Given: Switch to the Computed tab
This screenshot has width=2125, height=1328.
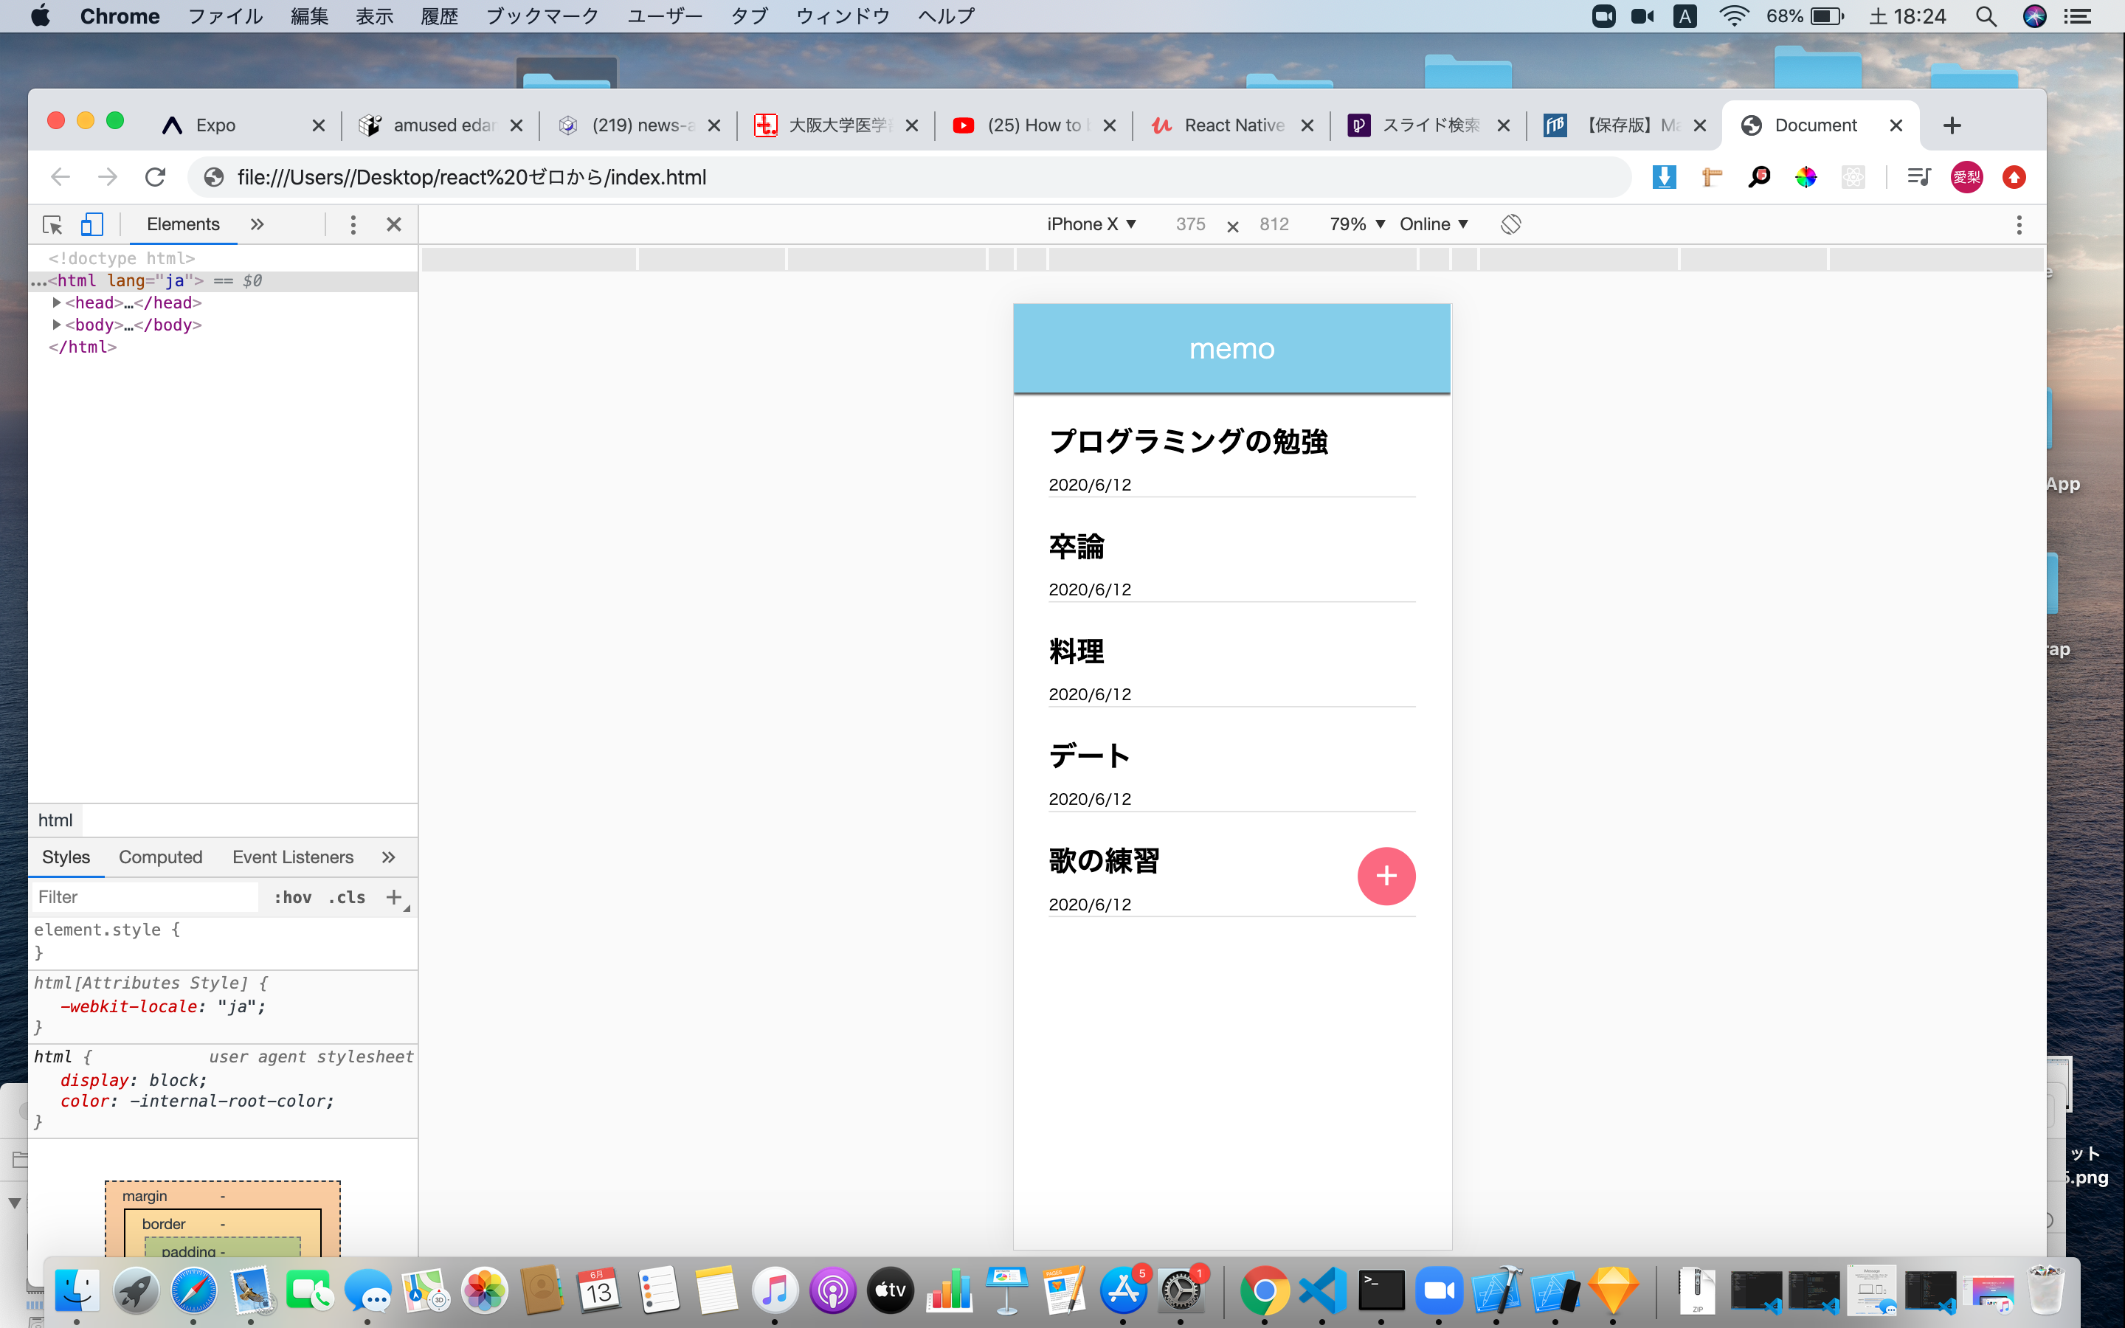Looking at the screenshot, I should click(160, 857).
